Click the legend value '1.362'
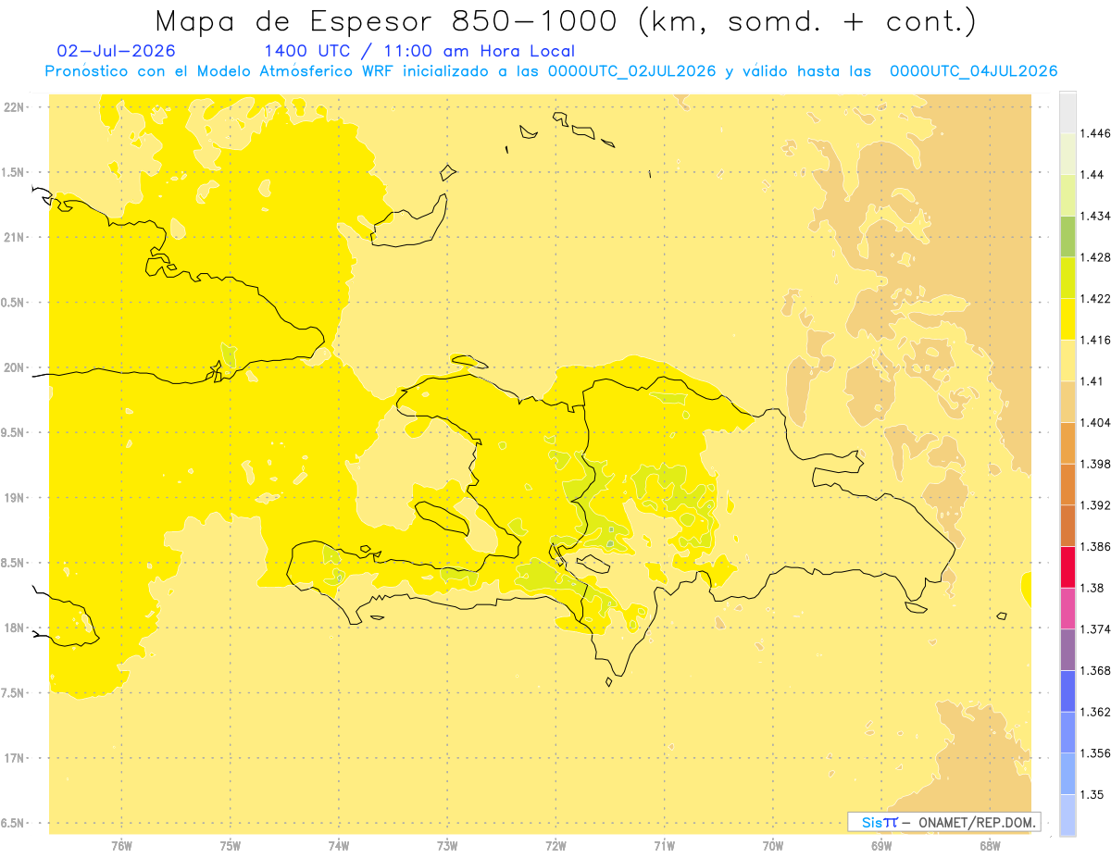Screen dimensions: 1111x858 pyautogui.click(x=1094, y=712)
